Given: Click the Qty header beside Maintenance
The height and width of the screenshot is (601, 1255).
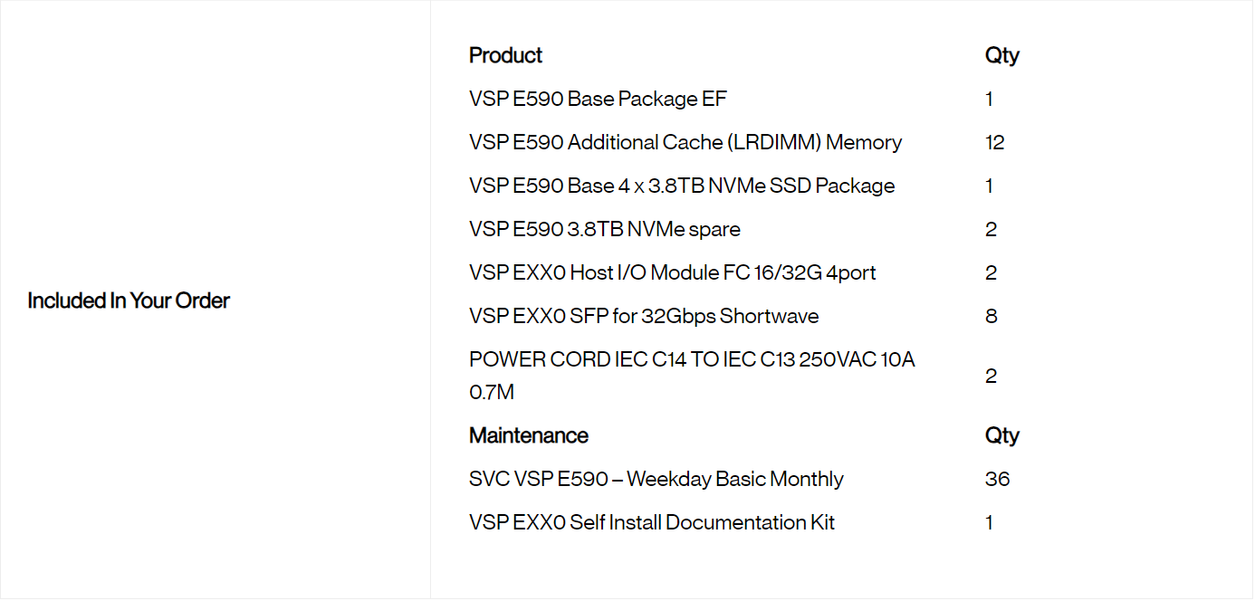Looking at the screenshot, I should click(x=1001, y=435).
